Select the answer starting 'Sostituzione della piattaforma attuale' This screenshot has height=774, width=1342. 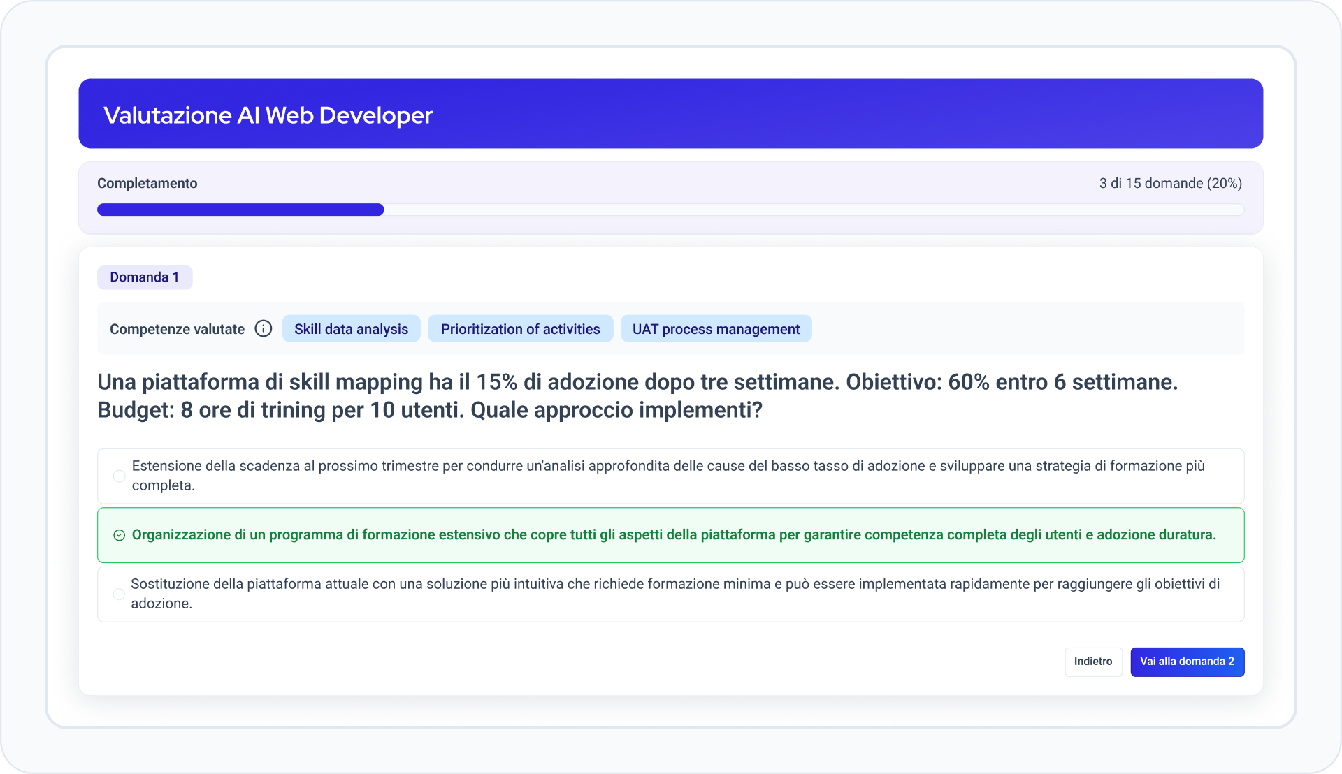670,594
